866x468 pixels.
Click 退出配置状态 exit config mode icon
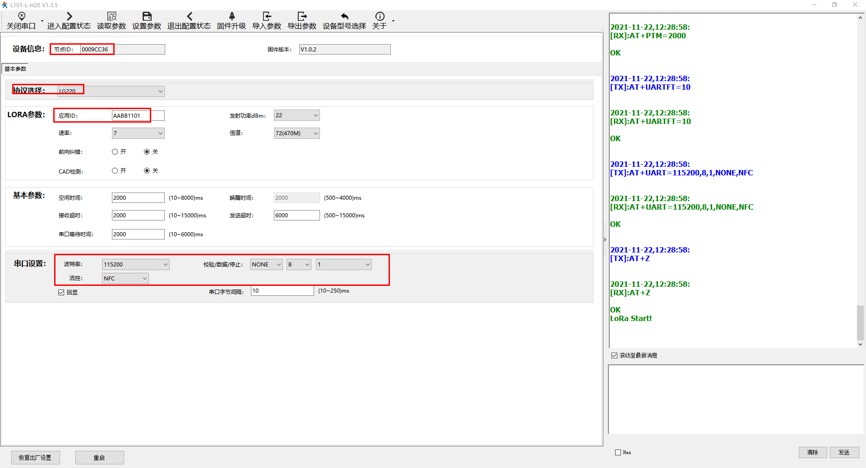click(189, 17)
